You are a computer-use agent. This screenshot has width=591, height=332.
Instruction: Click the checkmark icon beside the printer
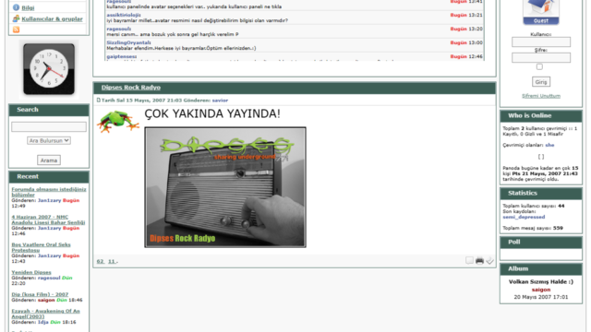[x=489, y=260]
